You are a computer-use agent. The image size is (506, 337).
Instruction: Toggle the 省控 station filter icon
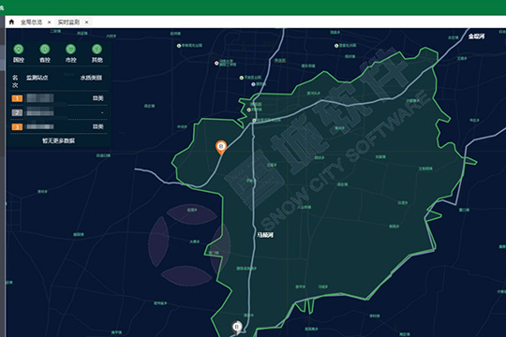[45, 50]
